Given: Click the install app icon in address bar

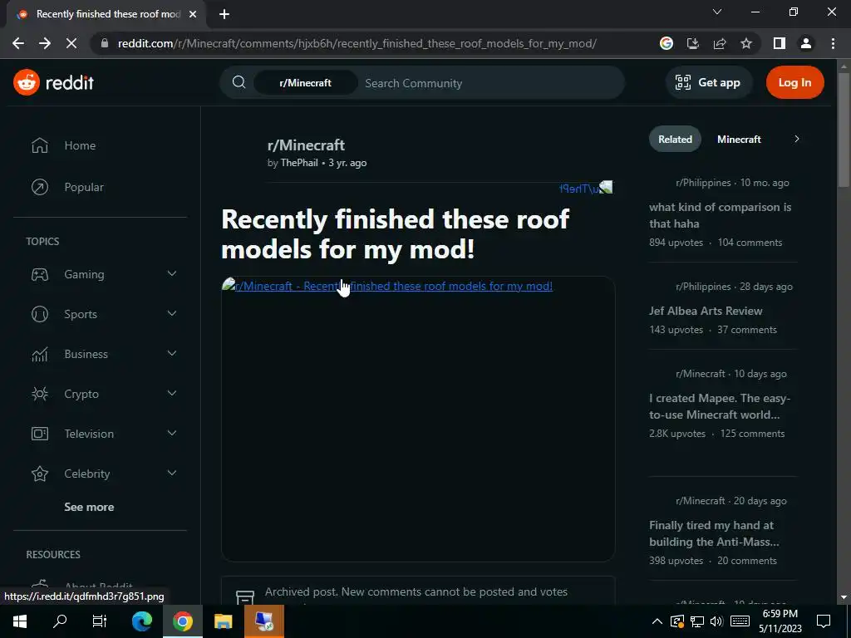Looking at the screenshot, I should click(x=693, y=43).
